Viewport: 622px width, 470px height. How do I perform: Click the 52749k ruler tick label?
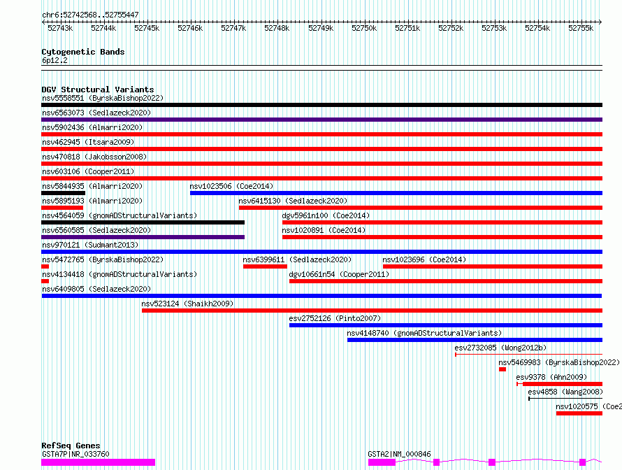[x=321, y=28]
